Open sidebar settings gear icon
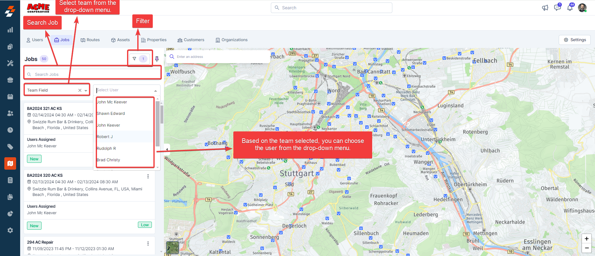The height and width of the screenshot is (256, 595). tap(10, 230)
